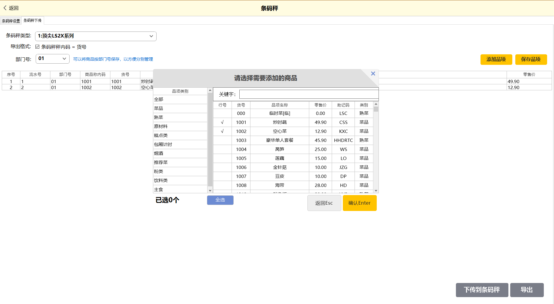Click the 返回Esc cancel button
554x304 pixels.
[x=324, y=203]
